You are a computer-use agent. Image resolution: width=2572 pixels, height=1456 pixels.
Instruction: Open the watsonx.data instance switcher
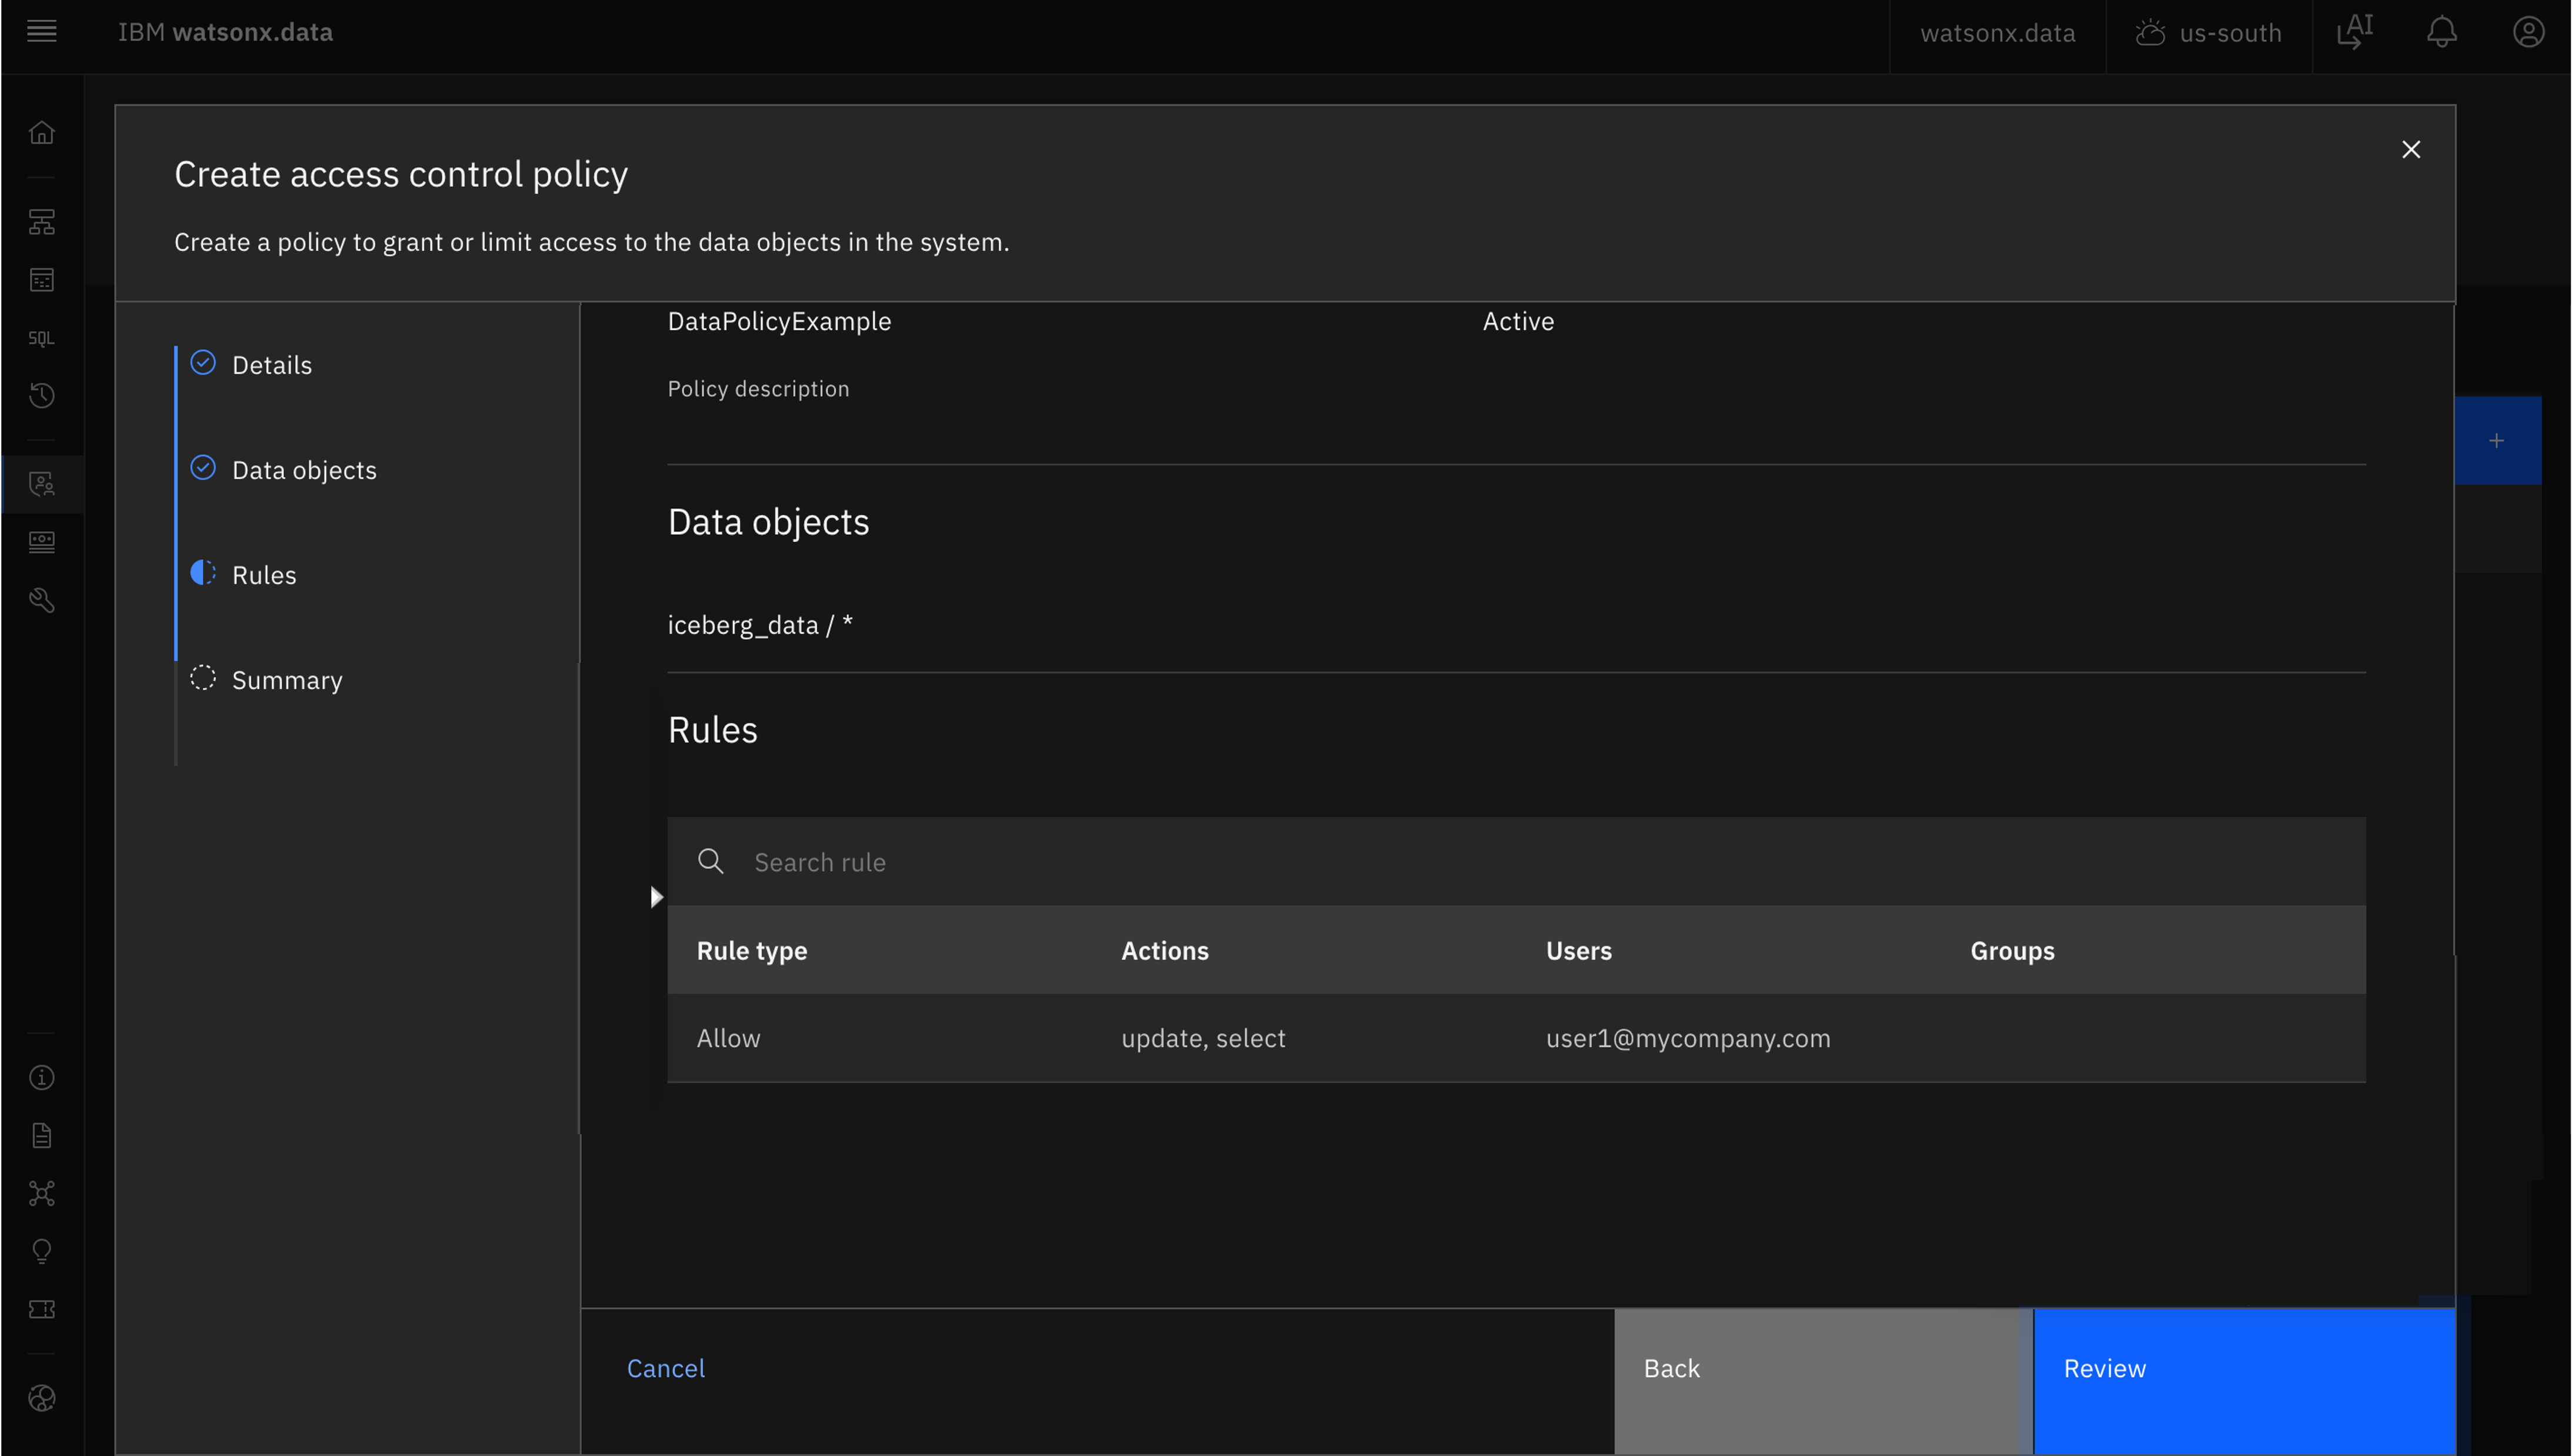pyautogui.click(x=1997, y=33)
